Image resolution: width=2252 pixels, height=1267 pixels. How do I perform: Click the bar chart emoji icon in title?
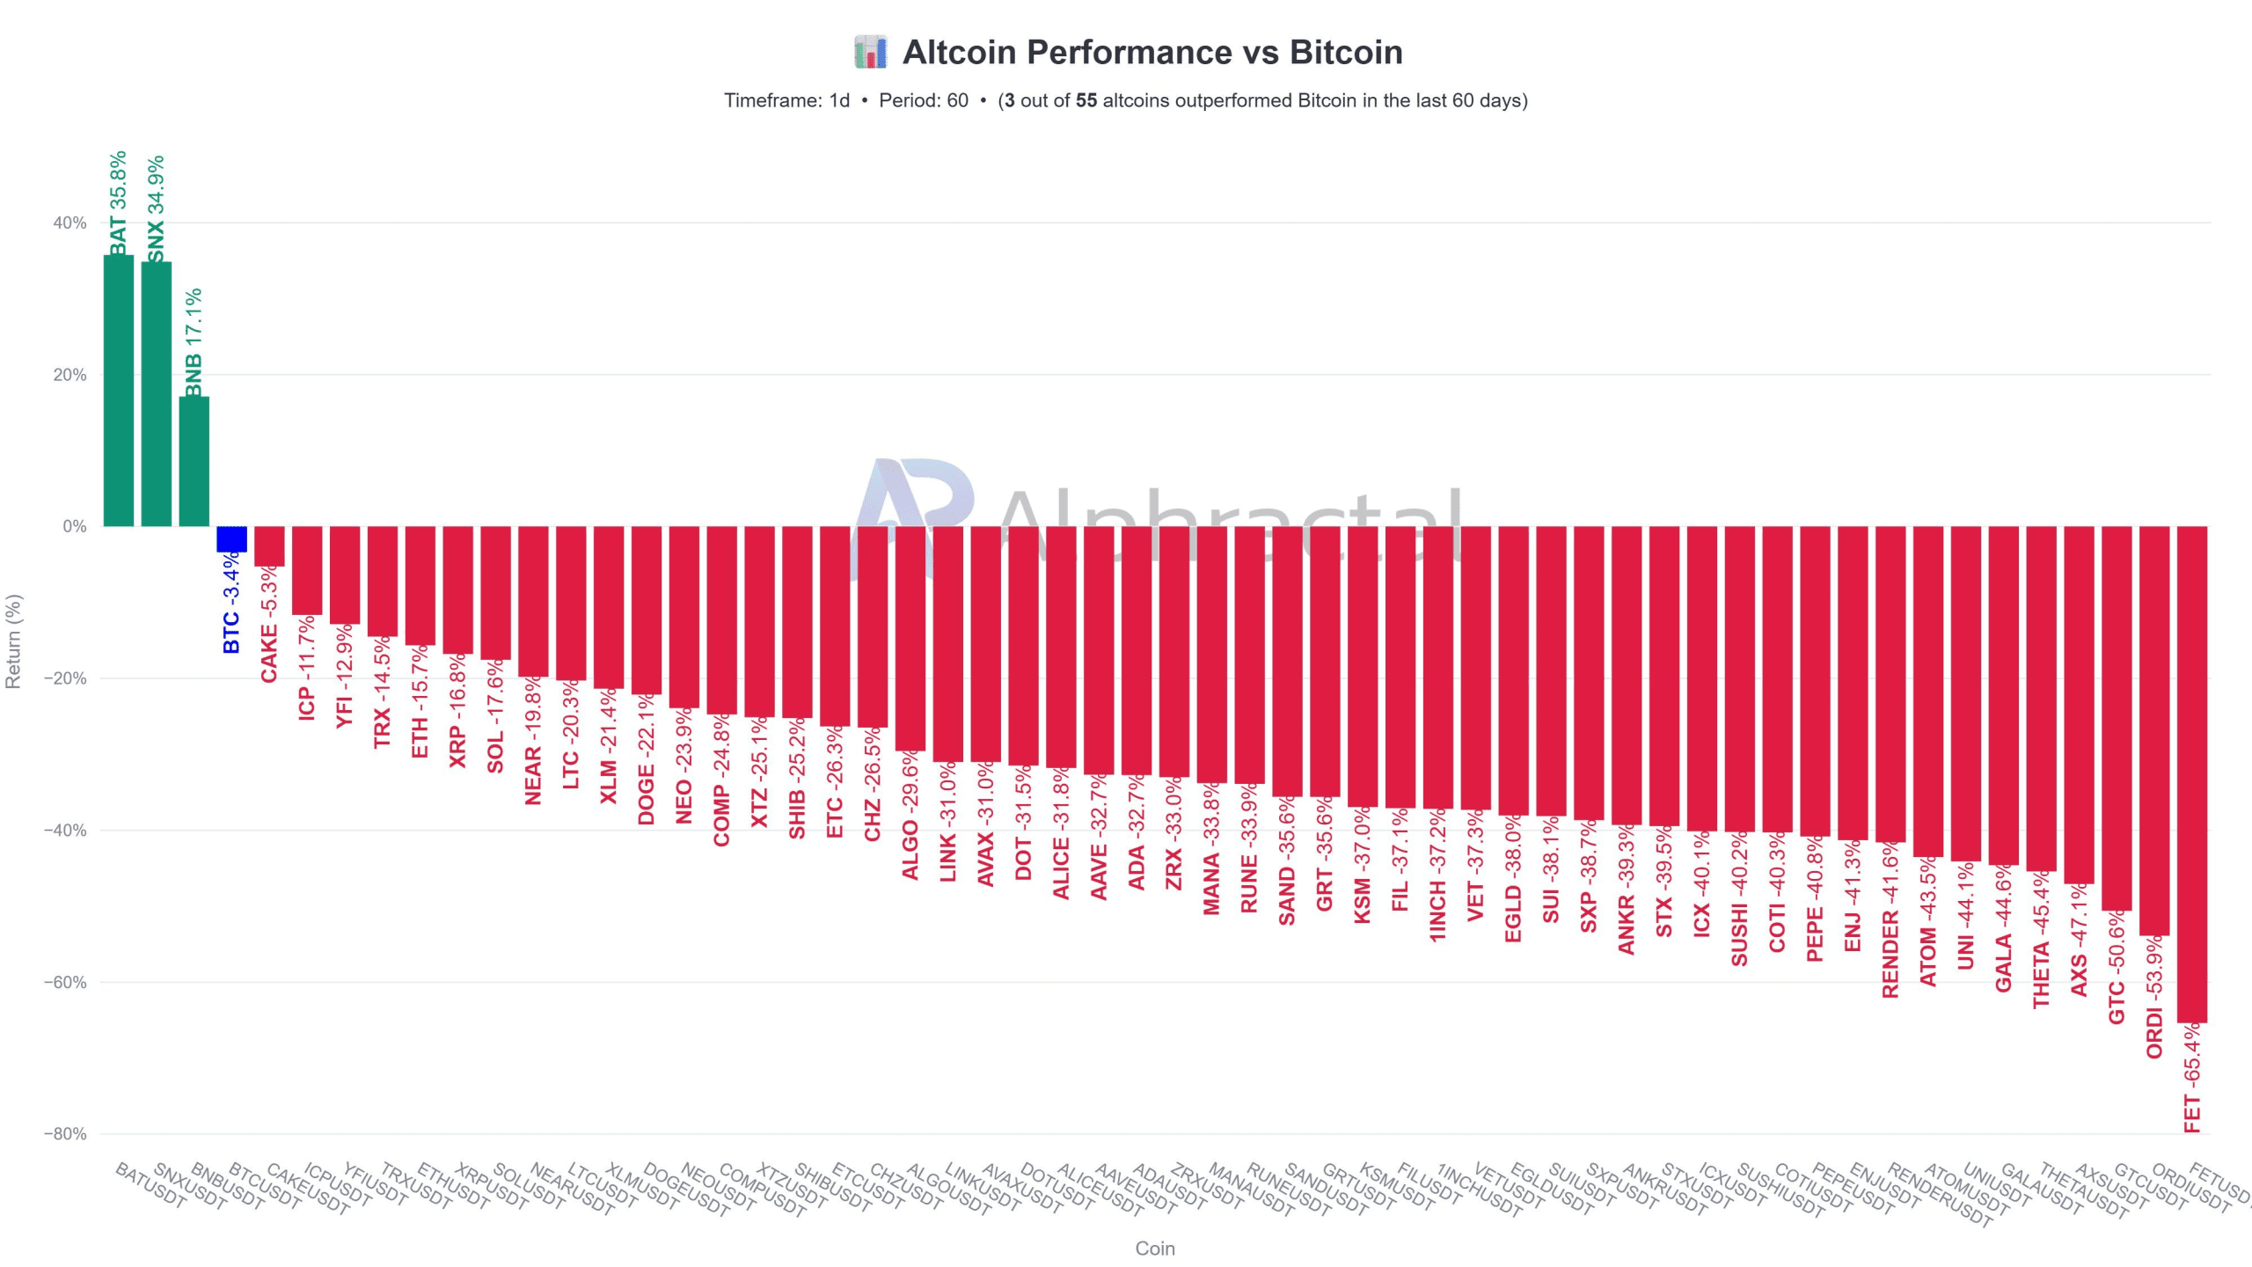870,53
